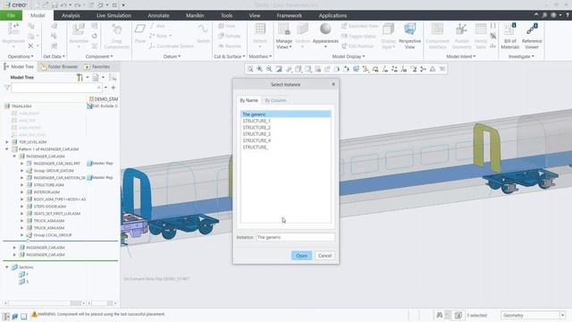Click the model tree filter funnel icon

click(x=7, y=88)
